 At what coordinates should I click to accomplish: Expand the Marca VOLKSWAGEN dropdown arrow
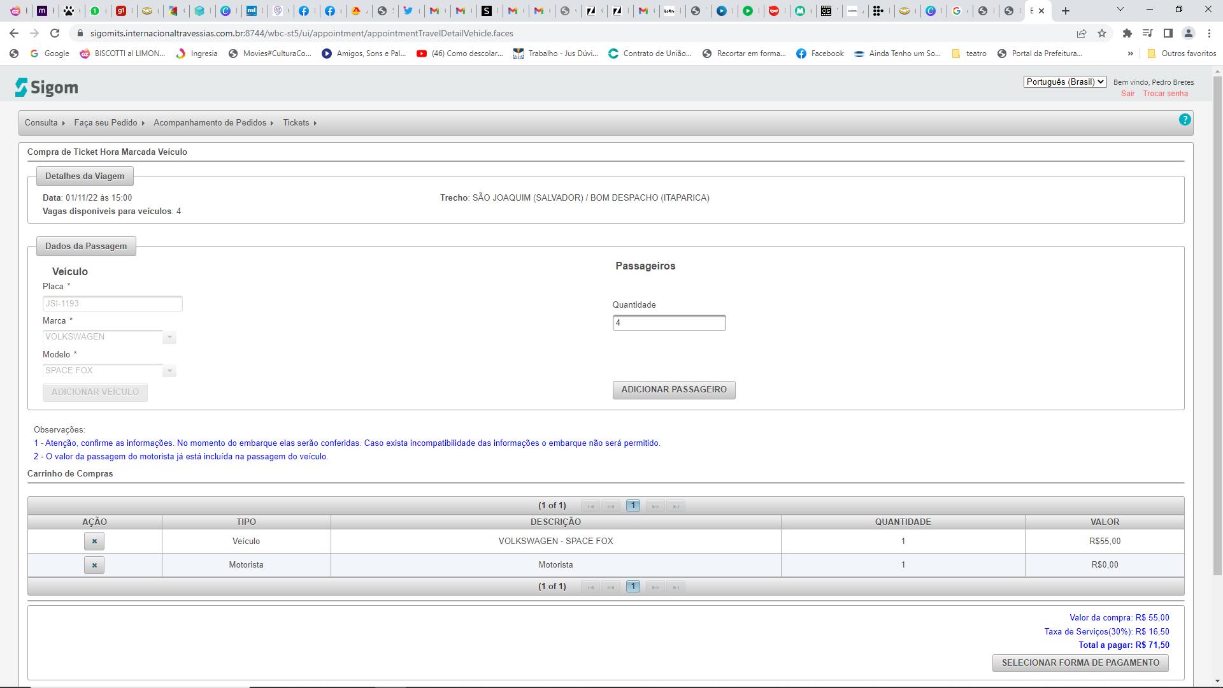point(169,337)
